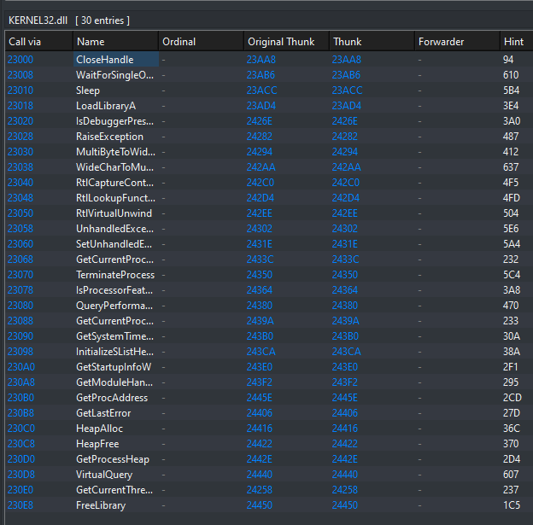
Task: Click the Call via column header
Action: tap(38, 42)
